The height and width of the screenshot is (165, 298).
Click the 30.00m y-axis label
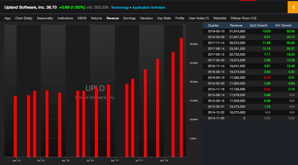194,44
